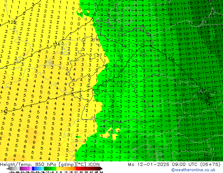Click the Height/Temp. 850 hPa map title
Viewport: 223px width, 173px height.
pyautogui.click(x=28, y=165)
